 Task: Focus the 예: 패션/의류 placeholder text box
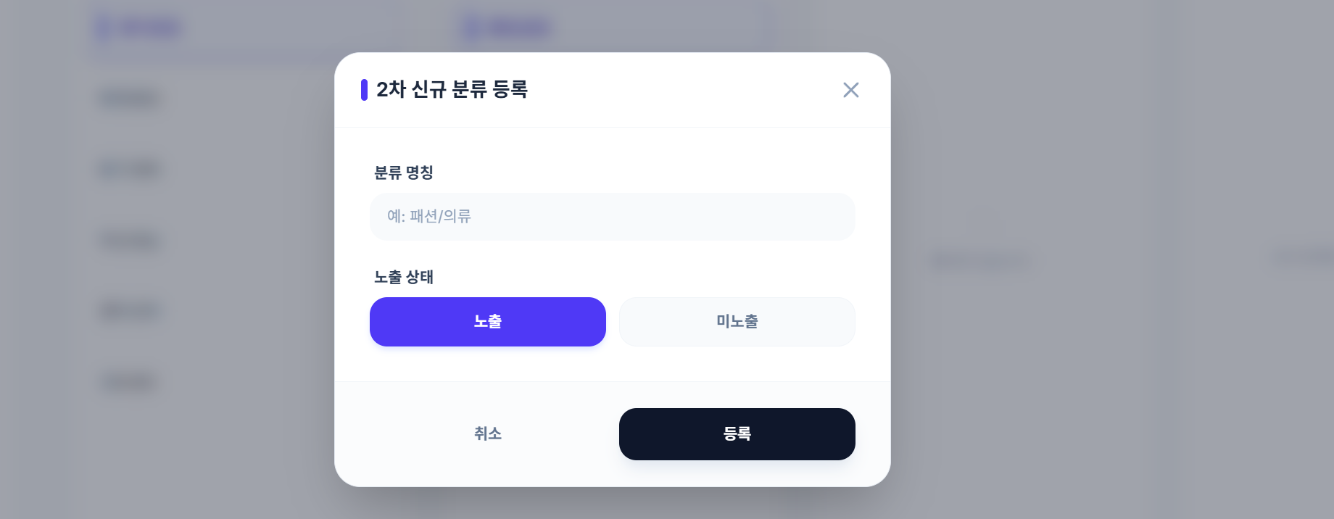pyautogui.click(x=613, y=217)
